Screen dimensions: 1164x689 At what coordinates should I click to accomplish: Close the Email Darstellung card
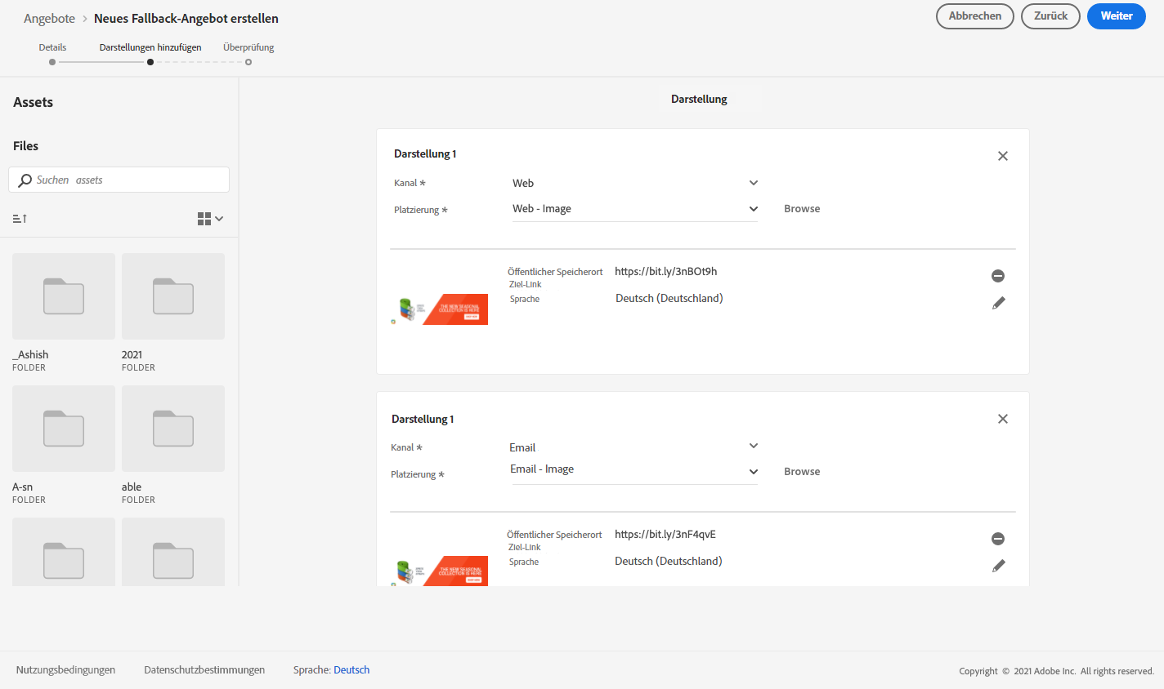(1003, 419)
